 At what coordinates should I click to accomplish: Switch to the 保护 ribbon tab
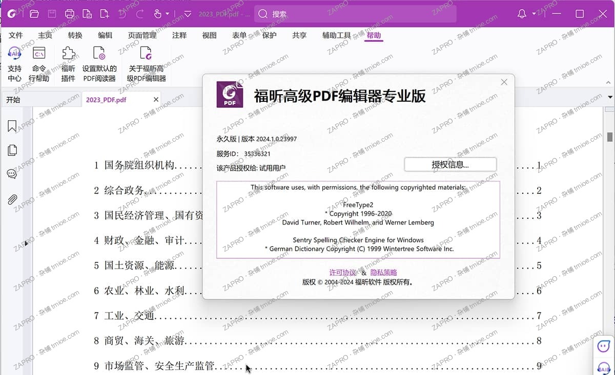269,35
